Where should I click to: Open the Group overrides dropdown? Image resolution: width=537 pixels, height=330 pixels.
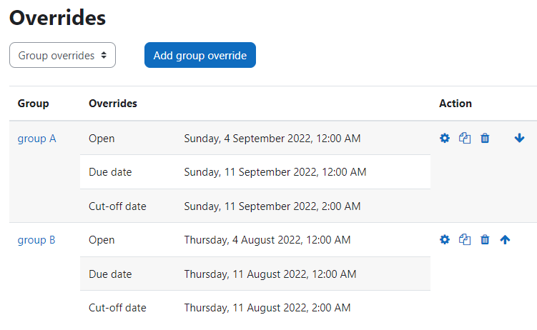click(62, 55)
